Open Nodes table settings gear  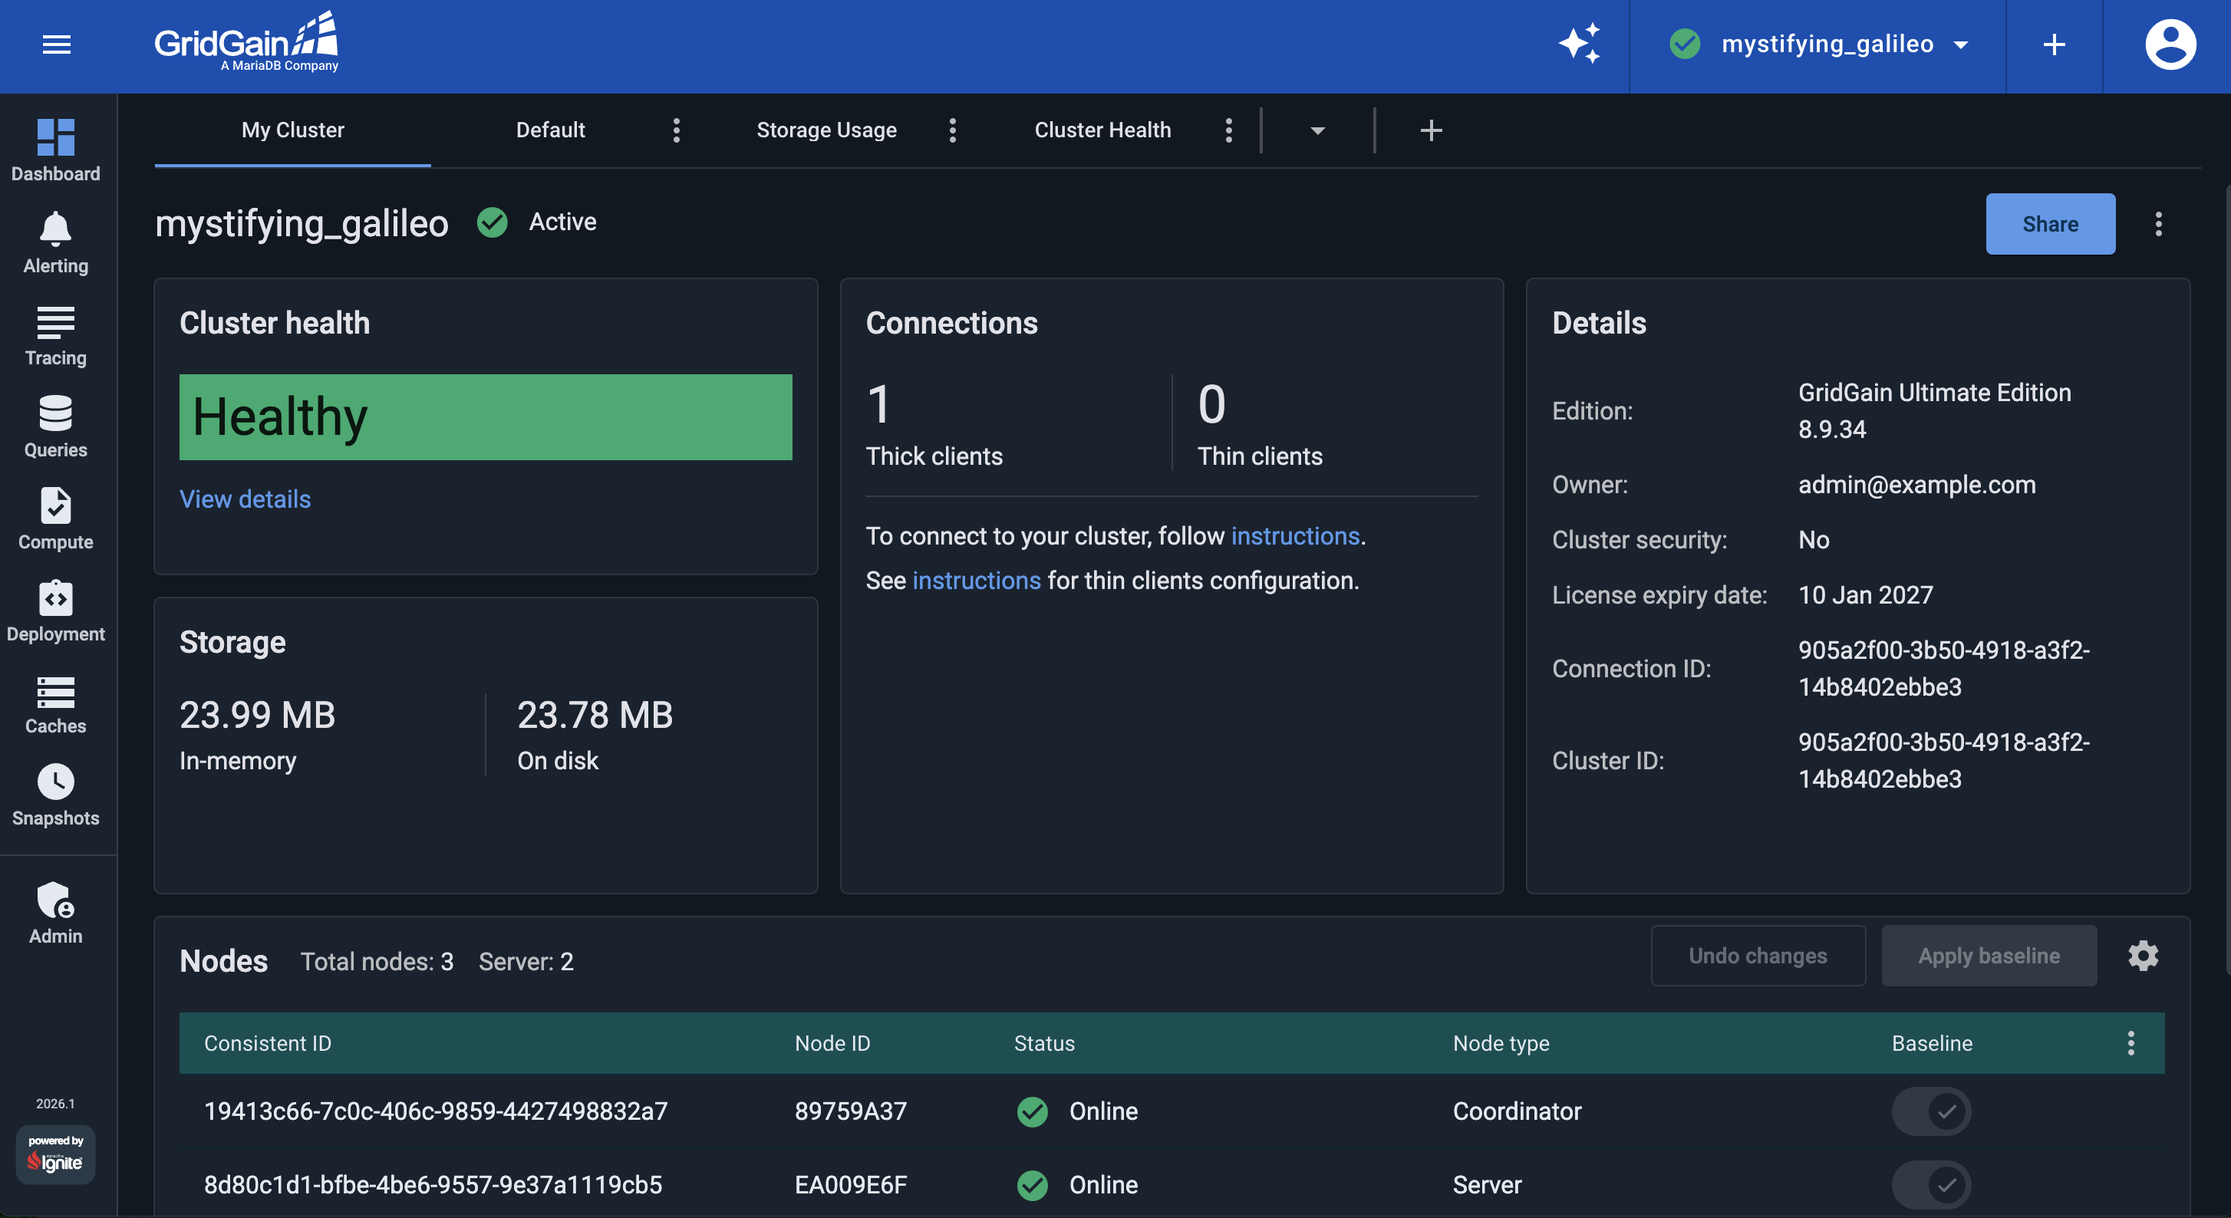(x=2143, y=956)
